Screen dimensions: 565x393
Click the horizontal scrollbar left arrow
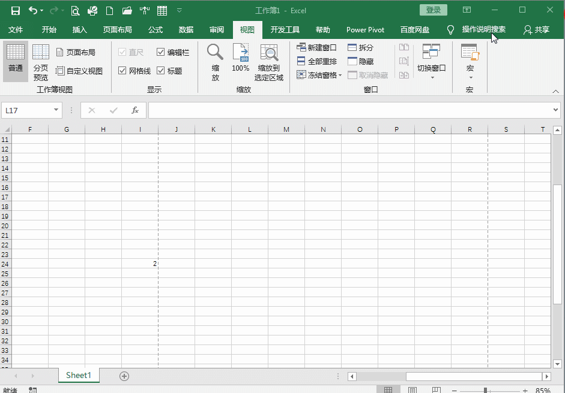(352, 376)
